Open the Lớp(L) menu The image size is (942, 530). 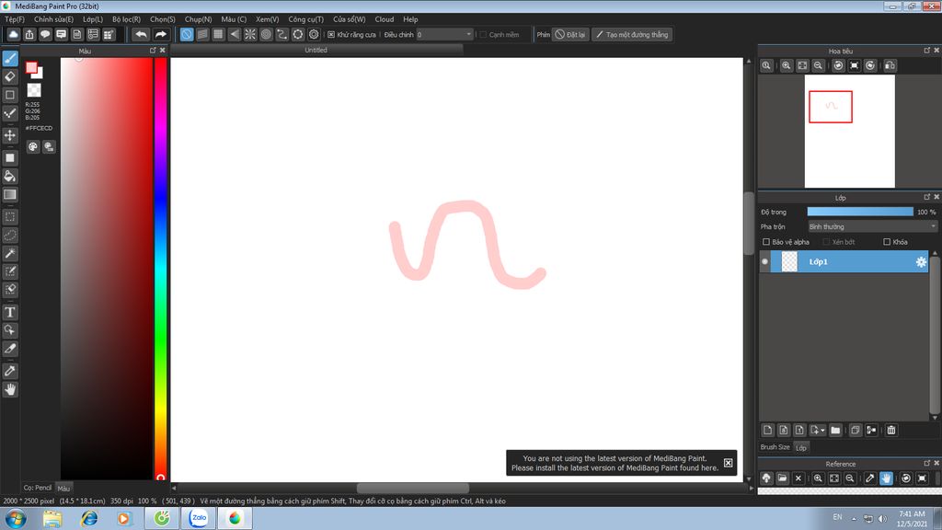(x=93, y=19)
